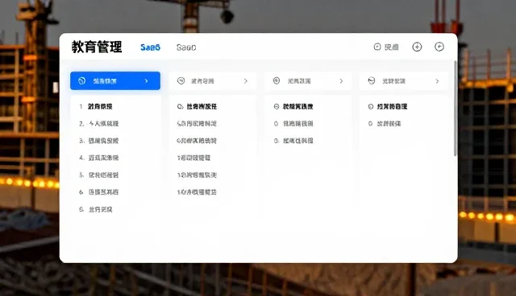
Task: Click the plus-circle add icon in header
Action: [x=417, y=47]
